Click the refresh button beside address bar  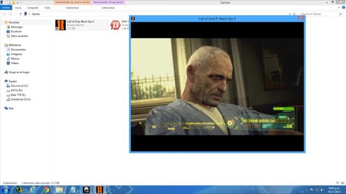click(x=294, y=14)
